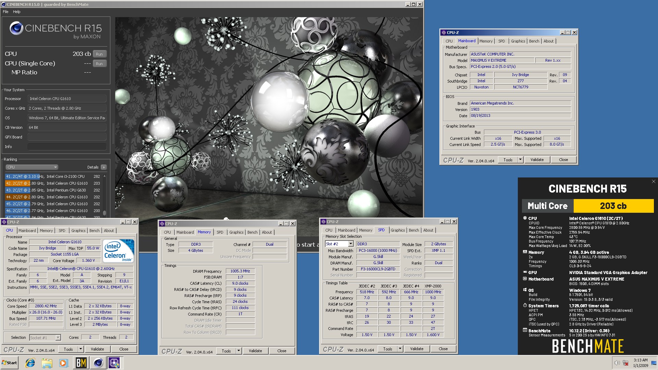The width and height of the screenshot is (658, 370).
Task: Click the volume speaker tray icon
Action: click(x=617, y=363)
